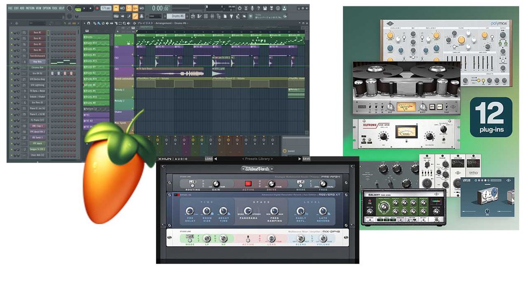Click the SAVE button in the ShineVerb header
The image size is (527, 296).
pos(306,159)
